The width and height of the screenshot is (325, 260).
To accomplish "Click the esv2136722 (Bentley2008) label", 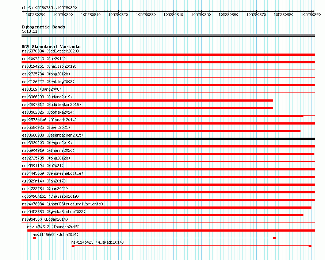I will [48, 82].
